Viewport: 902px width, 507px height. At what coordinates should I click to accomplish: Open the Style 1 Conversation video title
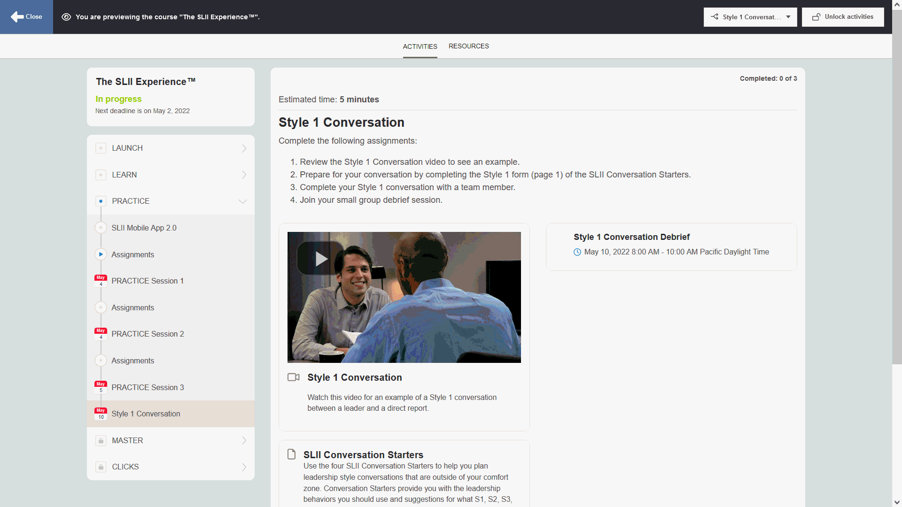(355, 377)
